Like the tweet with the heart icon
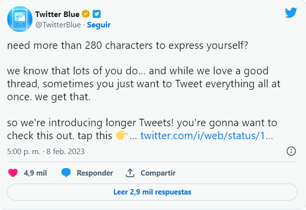The image size is (306, 210). click(x=14, y=173)
